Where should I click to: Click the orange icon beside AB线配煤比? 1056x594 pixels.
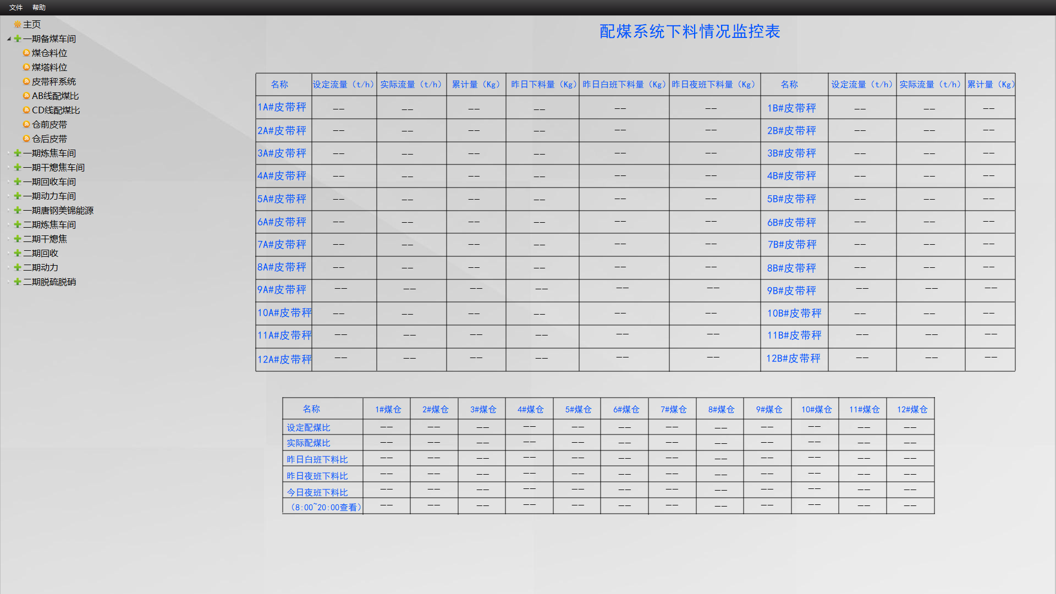point(26,96)
